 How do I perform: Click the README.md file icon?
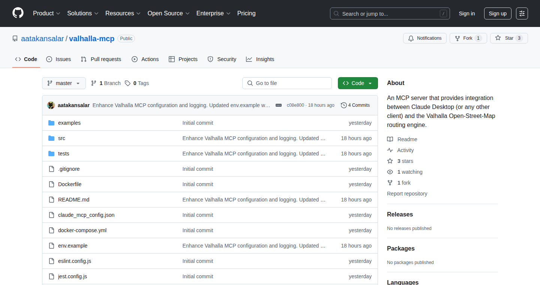pyautogui.click(x=51, y=200)
